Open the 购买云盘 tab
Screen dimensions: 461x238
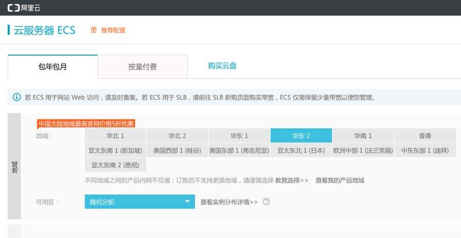(222, 66)
